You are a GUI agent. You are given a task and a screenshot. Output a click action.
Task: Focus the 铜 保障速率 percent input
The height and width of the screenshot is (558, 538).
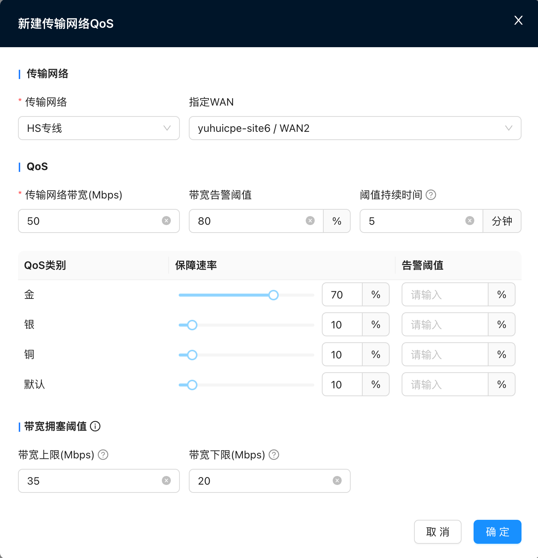[x=342, y=355]
